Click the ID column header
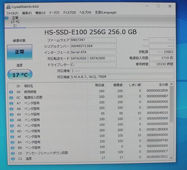187x170 pixels. pos(18,86)
